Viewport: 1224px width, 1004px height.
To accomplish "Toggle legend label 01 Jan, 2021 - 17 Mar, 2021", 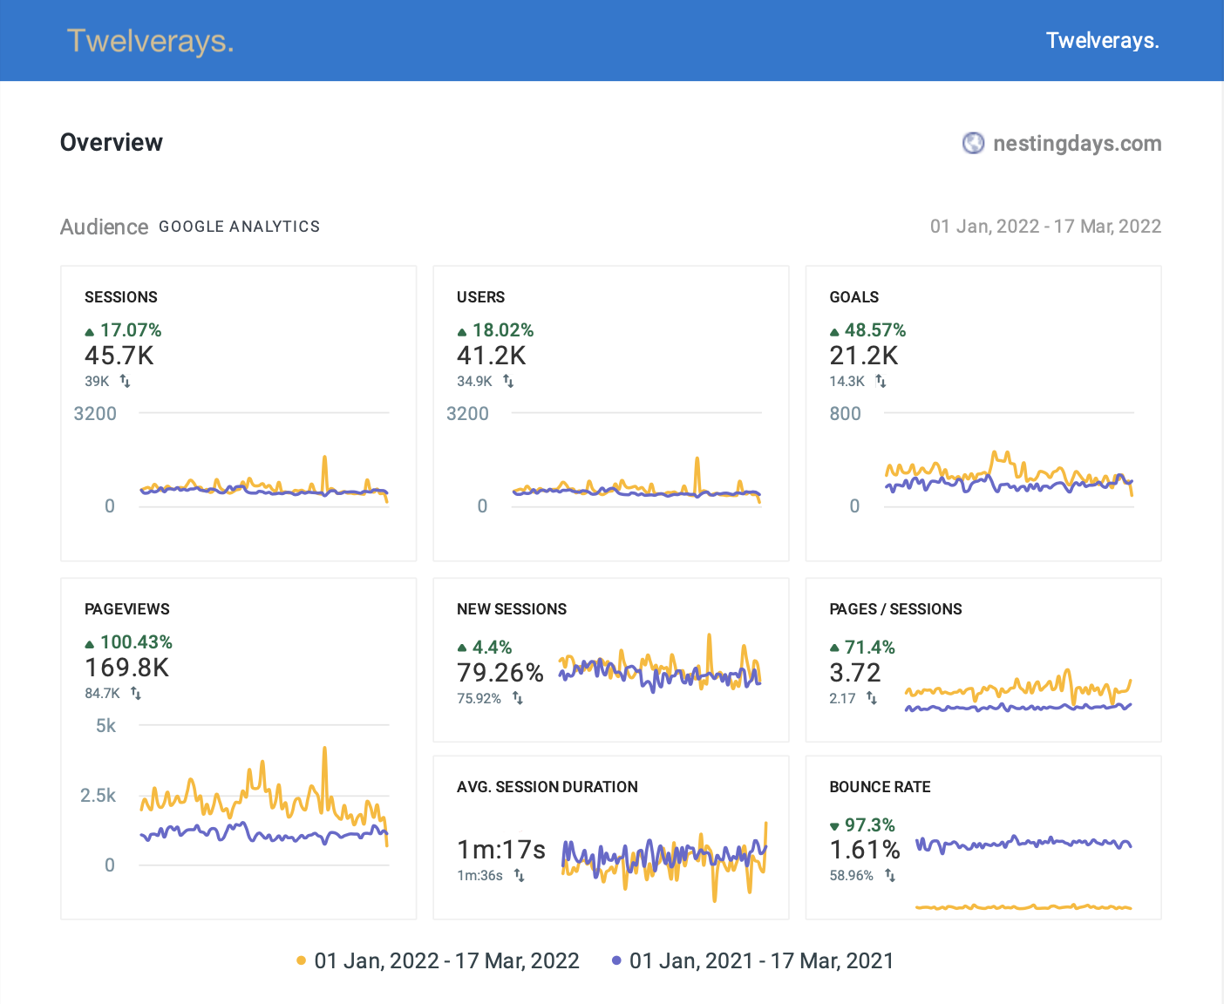I will (761, 960).
